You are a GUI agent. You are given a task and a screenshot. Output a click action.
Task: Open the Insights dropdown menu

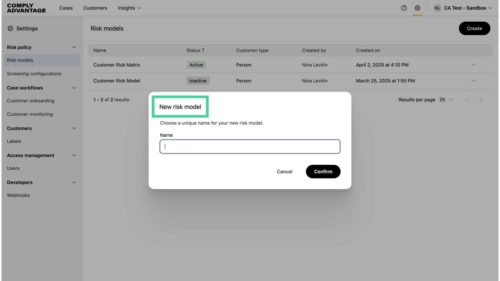[x=129, y=8]
